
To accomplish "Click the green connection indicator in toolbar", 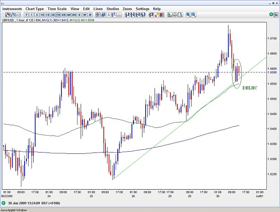I will pos(271,14).
